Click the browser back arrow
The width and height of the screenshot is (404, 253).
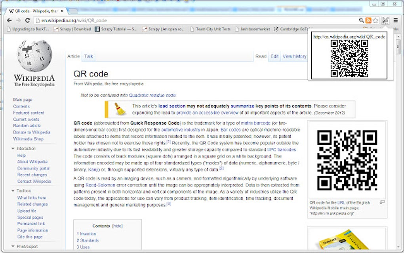tap(9, 20)
